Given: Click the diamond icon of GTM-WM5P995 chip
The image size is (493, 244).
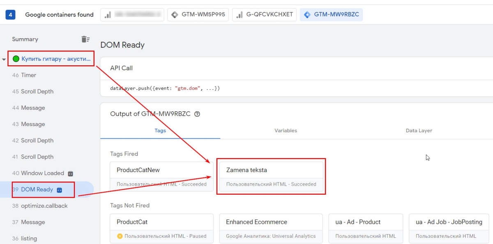Looking at the screenshot, I should pyautogui.click(x=175, y=15).
